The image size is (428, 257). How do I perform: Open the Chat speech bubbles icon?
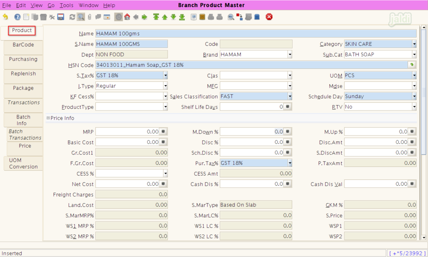(98, 17)
